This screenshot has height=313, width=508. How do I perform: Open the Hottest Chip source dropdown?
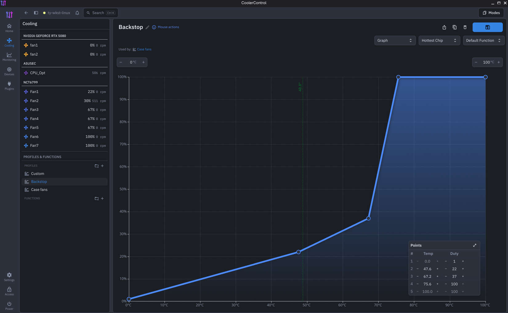click(439, 40)
